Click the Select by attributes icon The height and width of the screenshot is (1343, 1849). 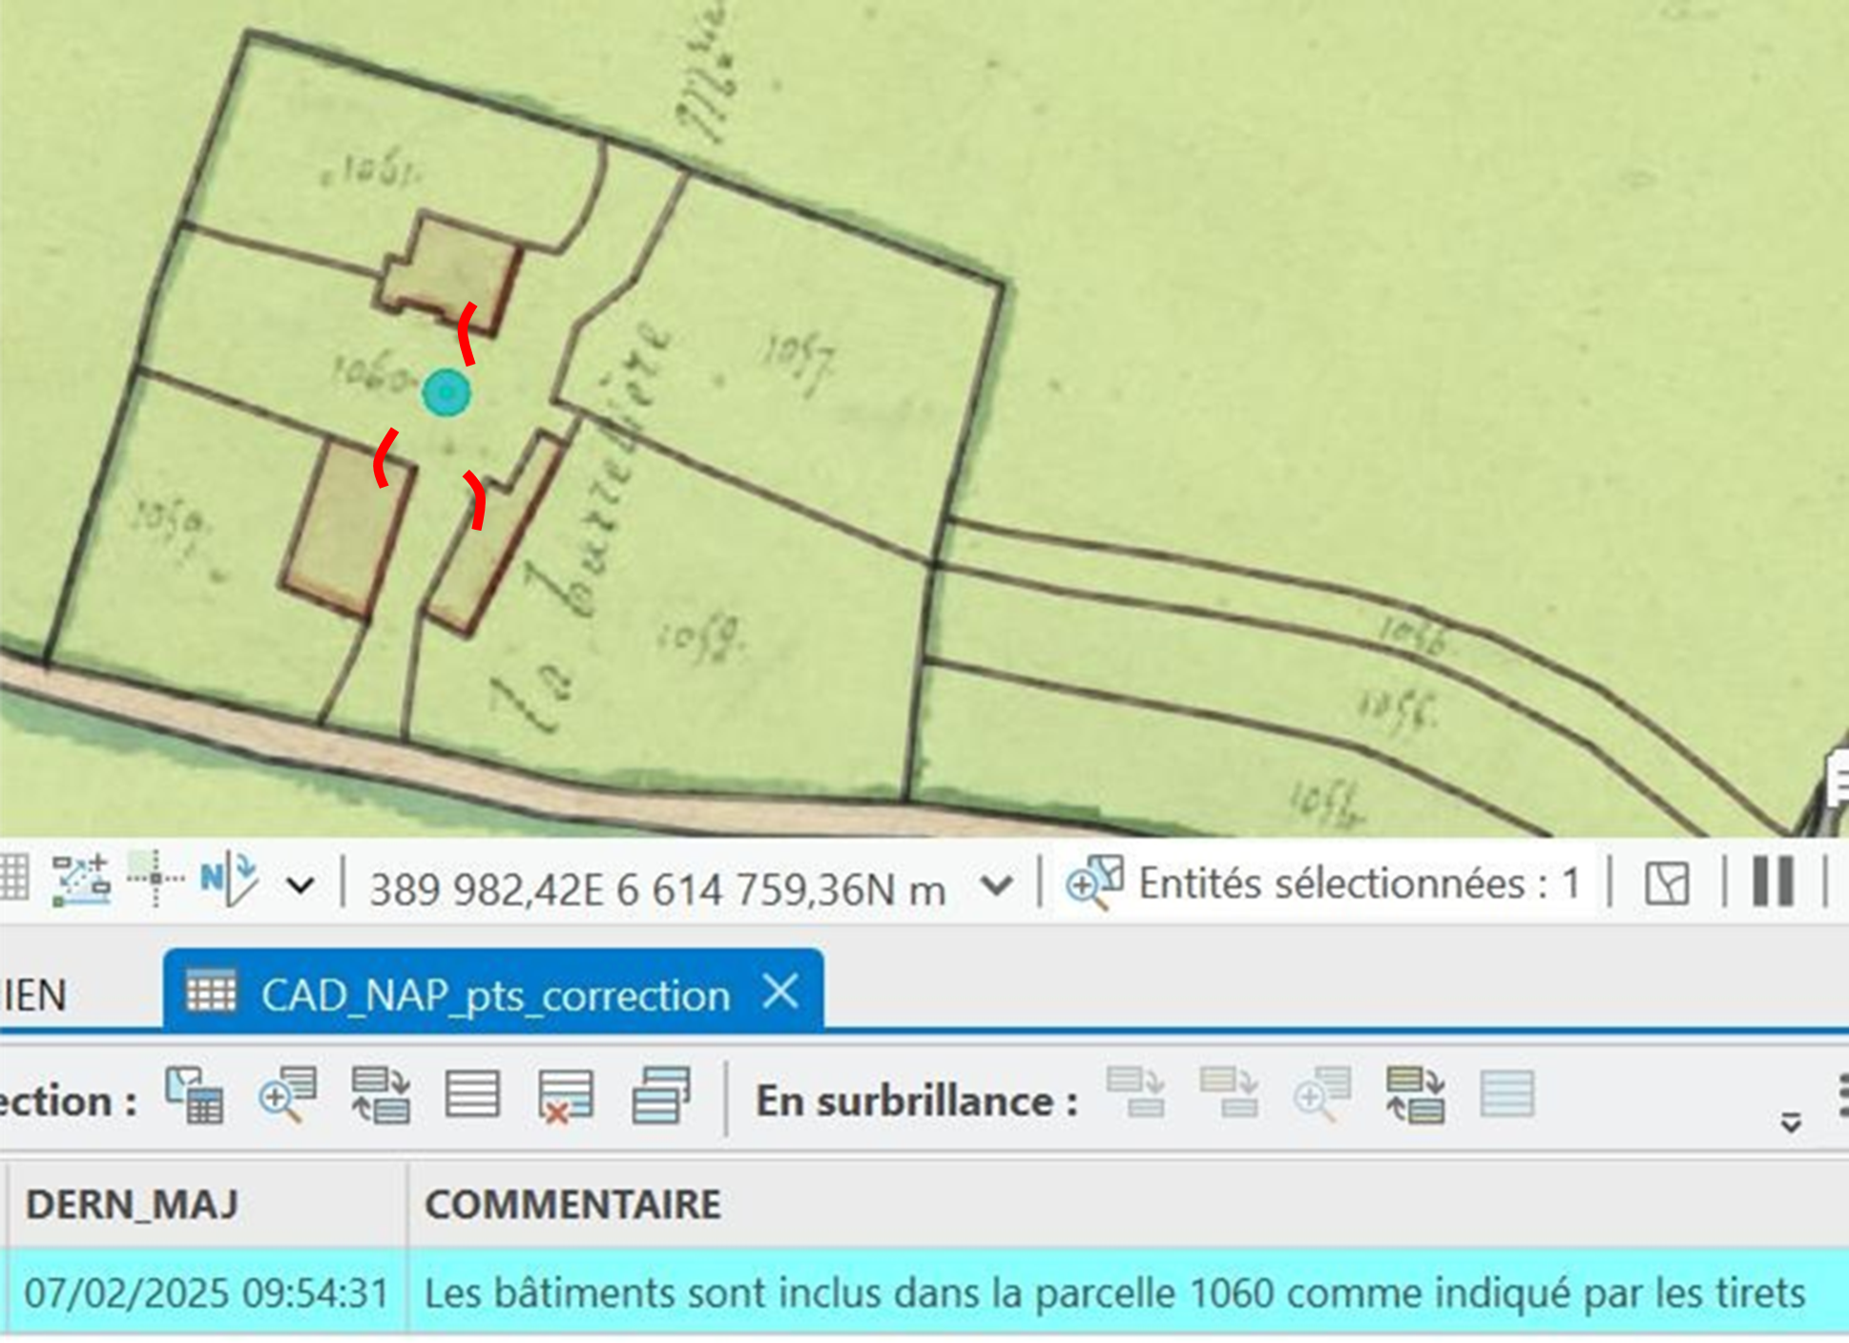pyautogui.click(x=195, y=1095)
